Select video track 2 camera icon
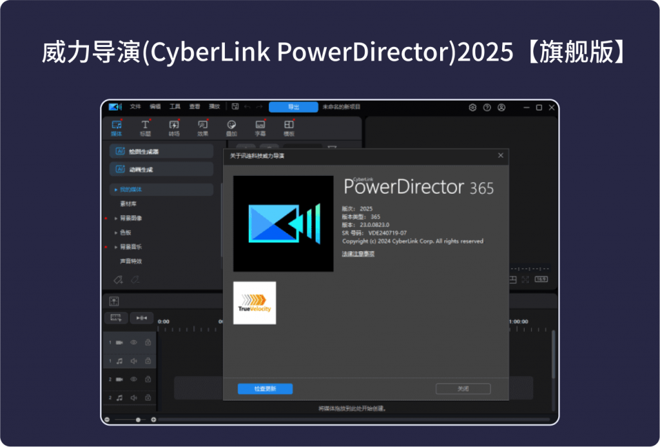 pyautogui.click(x=119, y=379)
